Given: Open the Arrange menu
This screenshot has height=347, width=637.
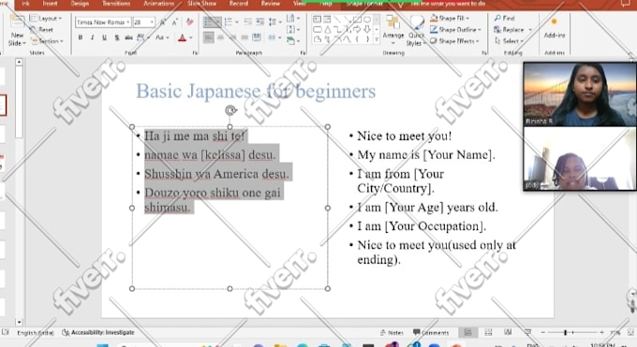Looking at the screenshot, I should click(x=393, y=30).
